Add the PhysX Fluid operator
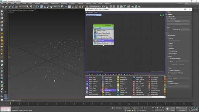Screen dimensions: 199x112 point(92,84)
